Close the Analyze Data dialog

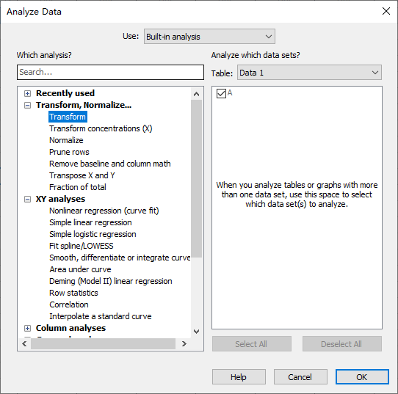click(x=386, y=11)
